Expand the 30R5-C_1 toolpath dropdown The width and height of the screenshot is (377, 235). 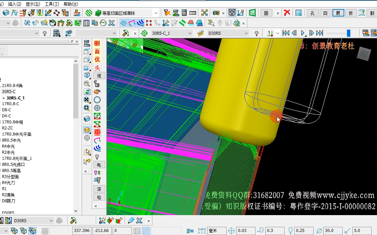[190, 33]
